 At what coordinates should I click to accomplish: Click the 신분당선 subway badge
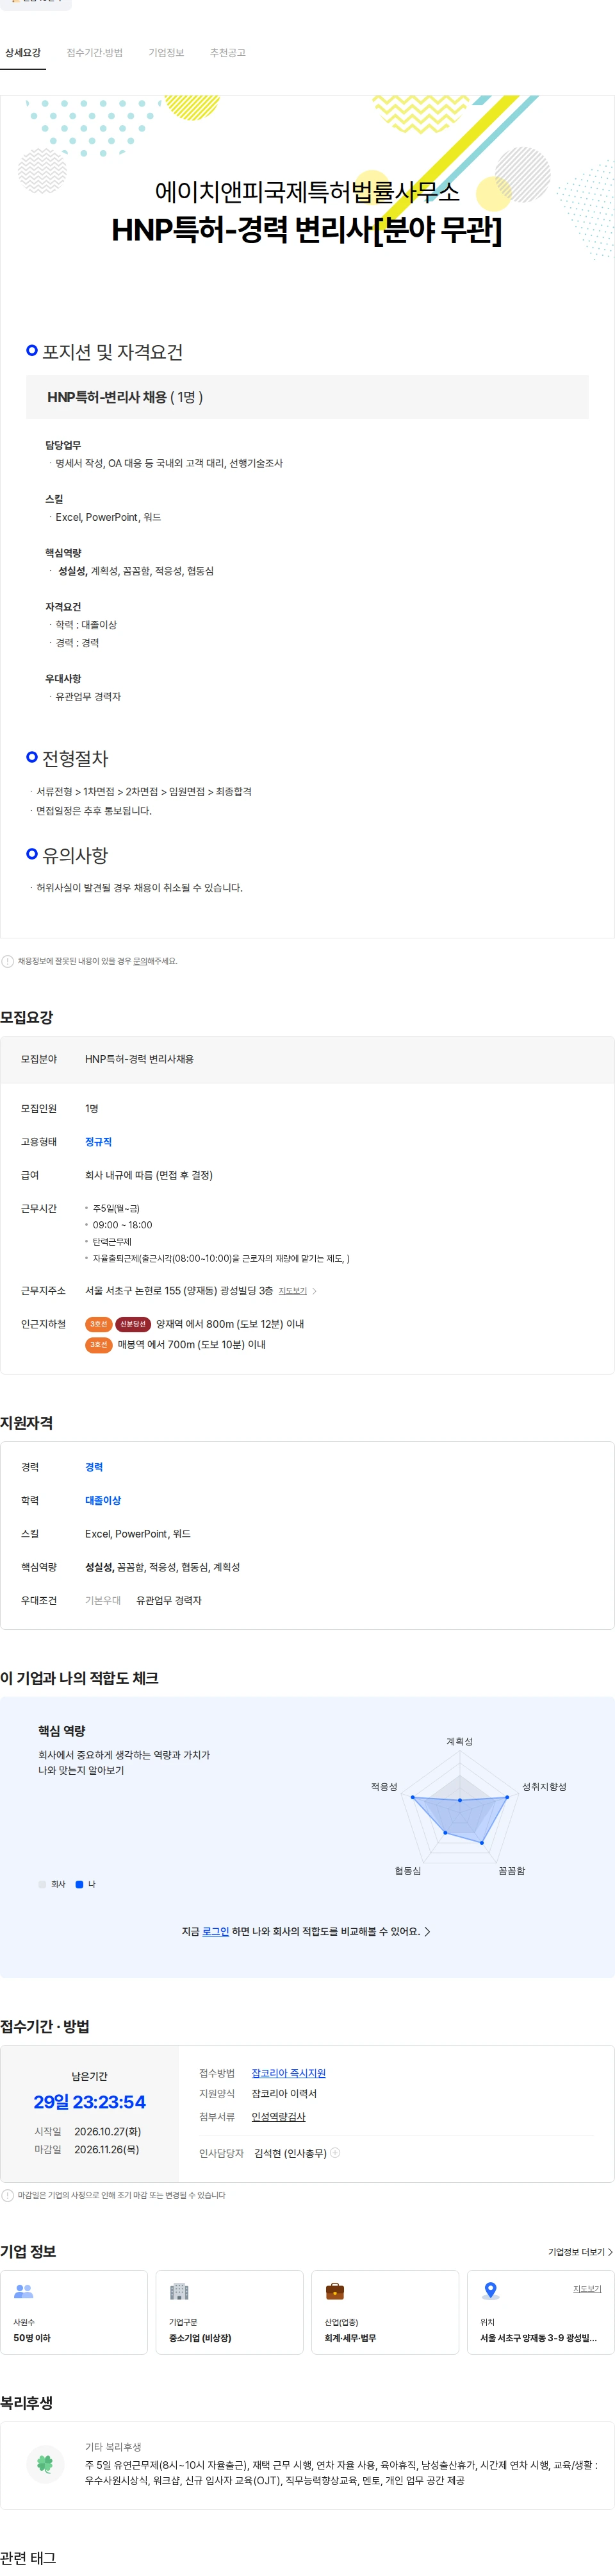click(x=133, y=1324)
